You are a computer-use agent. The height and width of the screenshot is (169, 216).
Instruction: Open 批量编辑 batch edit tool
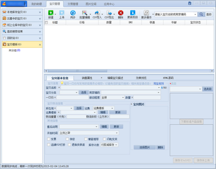[84, 13]
